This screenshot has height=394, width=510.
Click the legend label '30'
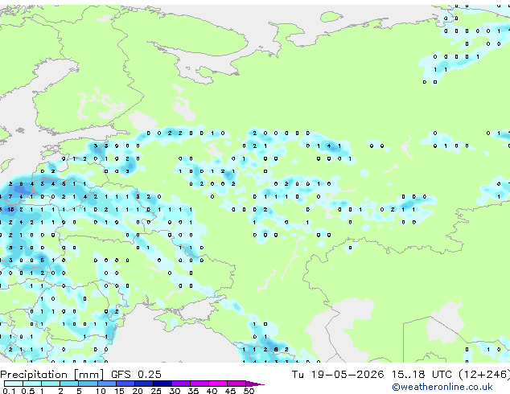coord(175,391)
